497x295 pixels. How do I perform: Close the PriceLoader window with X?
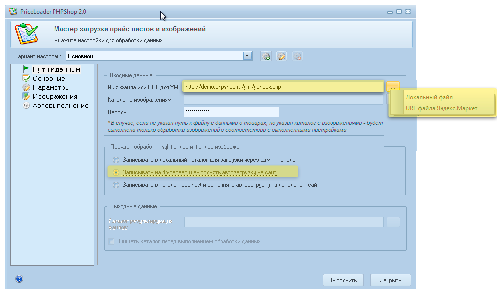(x=408, y=12)
